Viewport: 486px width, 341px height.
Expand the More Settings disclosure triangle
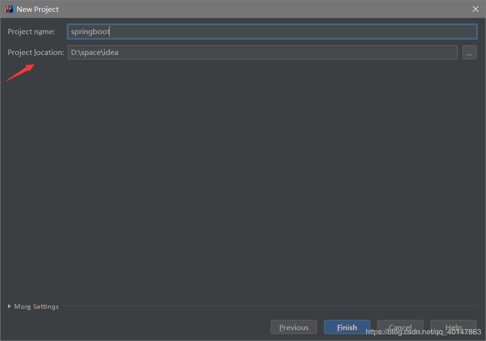point(9,306)
